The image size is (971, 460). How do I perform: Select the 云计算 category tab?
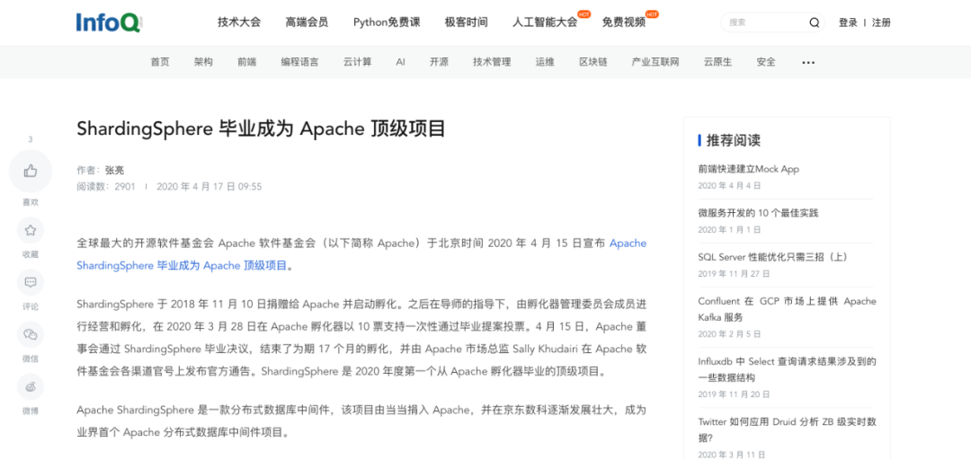pyautogui.click(x=357, y=62)
